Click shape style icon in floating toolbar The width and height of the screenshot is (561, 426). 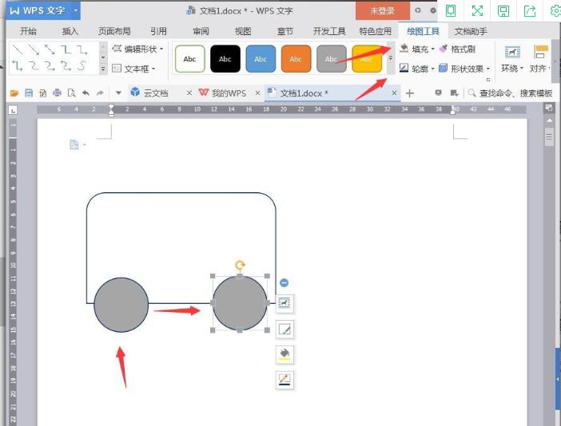click(284, 329)
